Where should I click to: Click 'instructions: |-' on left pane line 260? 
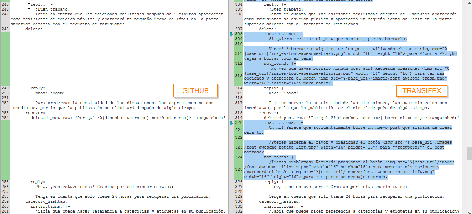pyautogui.click(x=50, y=207)
